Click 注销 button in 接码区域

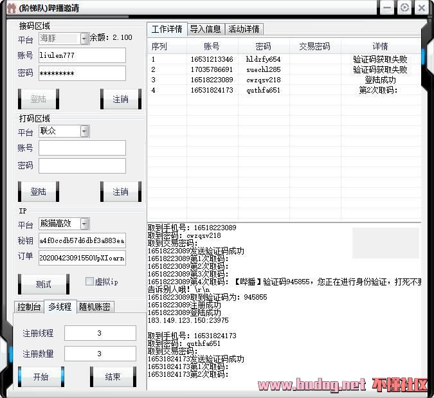coord(120,99)
